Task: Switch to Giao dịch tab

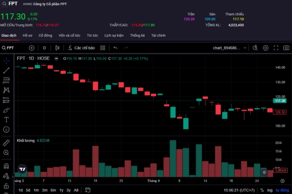Action: [x=9, y=35]
